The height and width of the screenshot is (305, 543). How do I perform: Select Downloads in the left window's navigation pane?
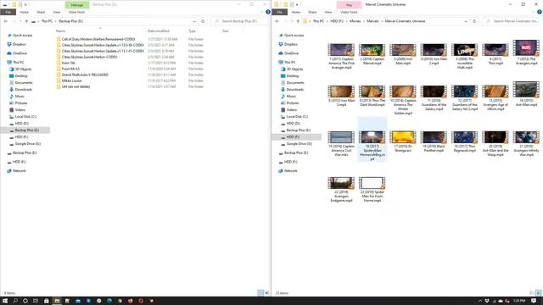[20, 90]
